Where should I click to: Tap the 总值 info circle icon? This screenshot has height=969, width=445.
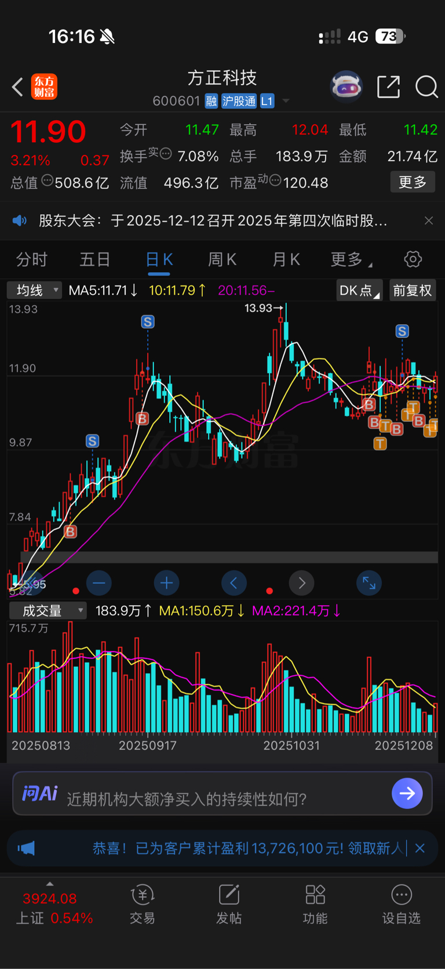tap(46, 180)
